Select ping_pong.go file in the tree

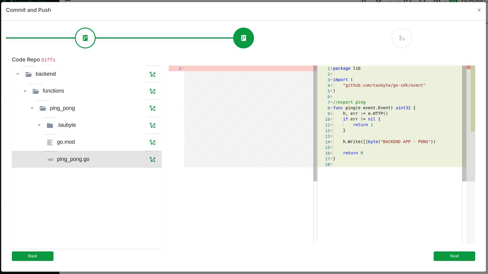click(x=73, y=159)
